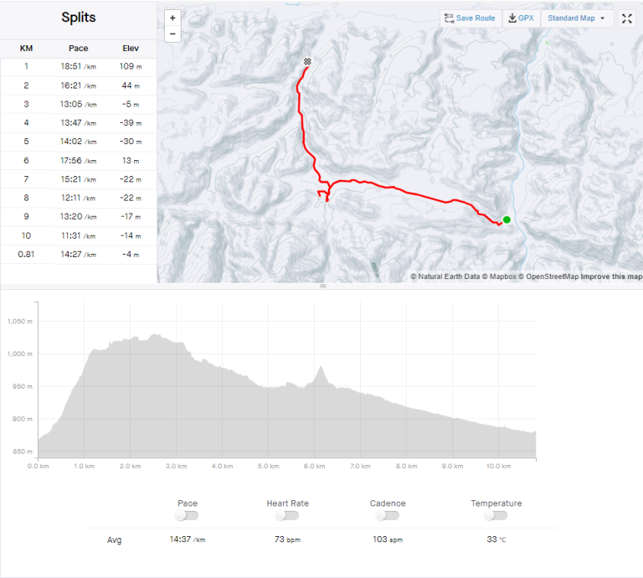Open the Standard Map style dropdown

[577, 18]
